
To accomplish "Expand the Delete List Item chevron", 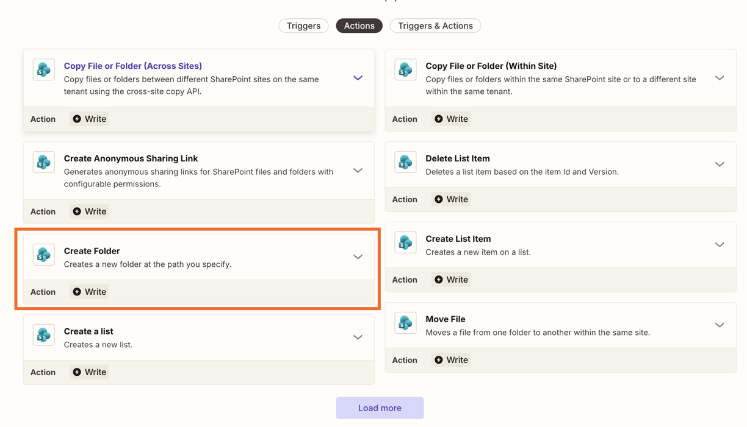I will click(720, 164).
